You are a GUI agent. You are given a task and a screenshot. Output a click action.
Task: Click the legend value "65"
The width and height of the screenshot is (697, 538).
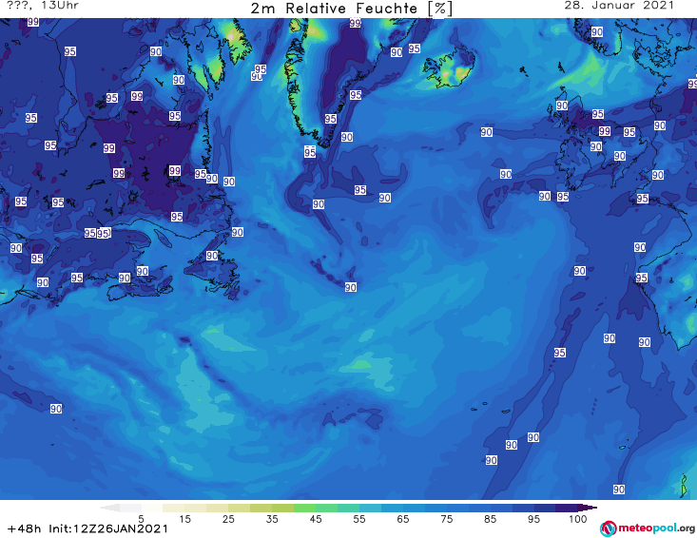(403, 519)
